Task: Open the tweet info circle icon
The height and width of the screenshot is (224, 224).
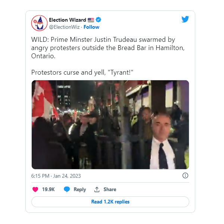Action: pos(185,175)
